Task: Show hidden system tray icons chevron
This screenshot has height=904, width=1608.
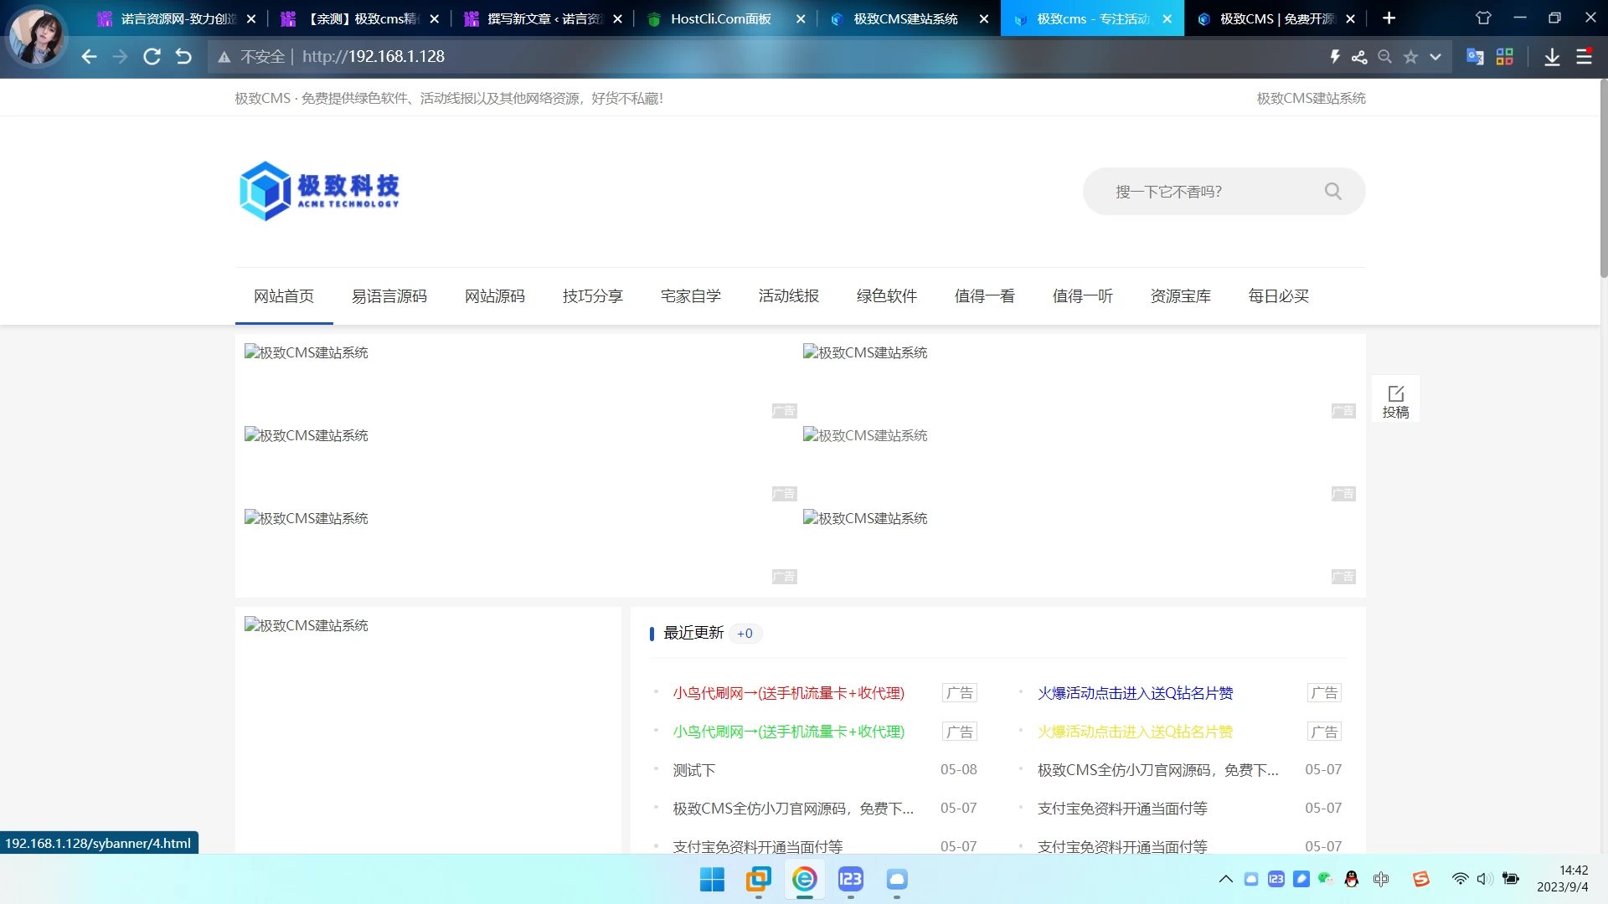Action: tap(1225, 879)
